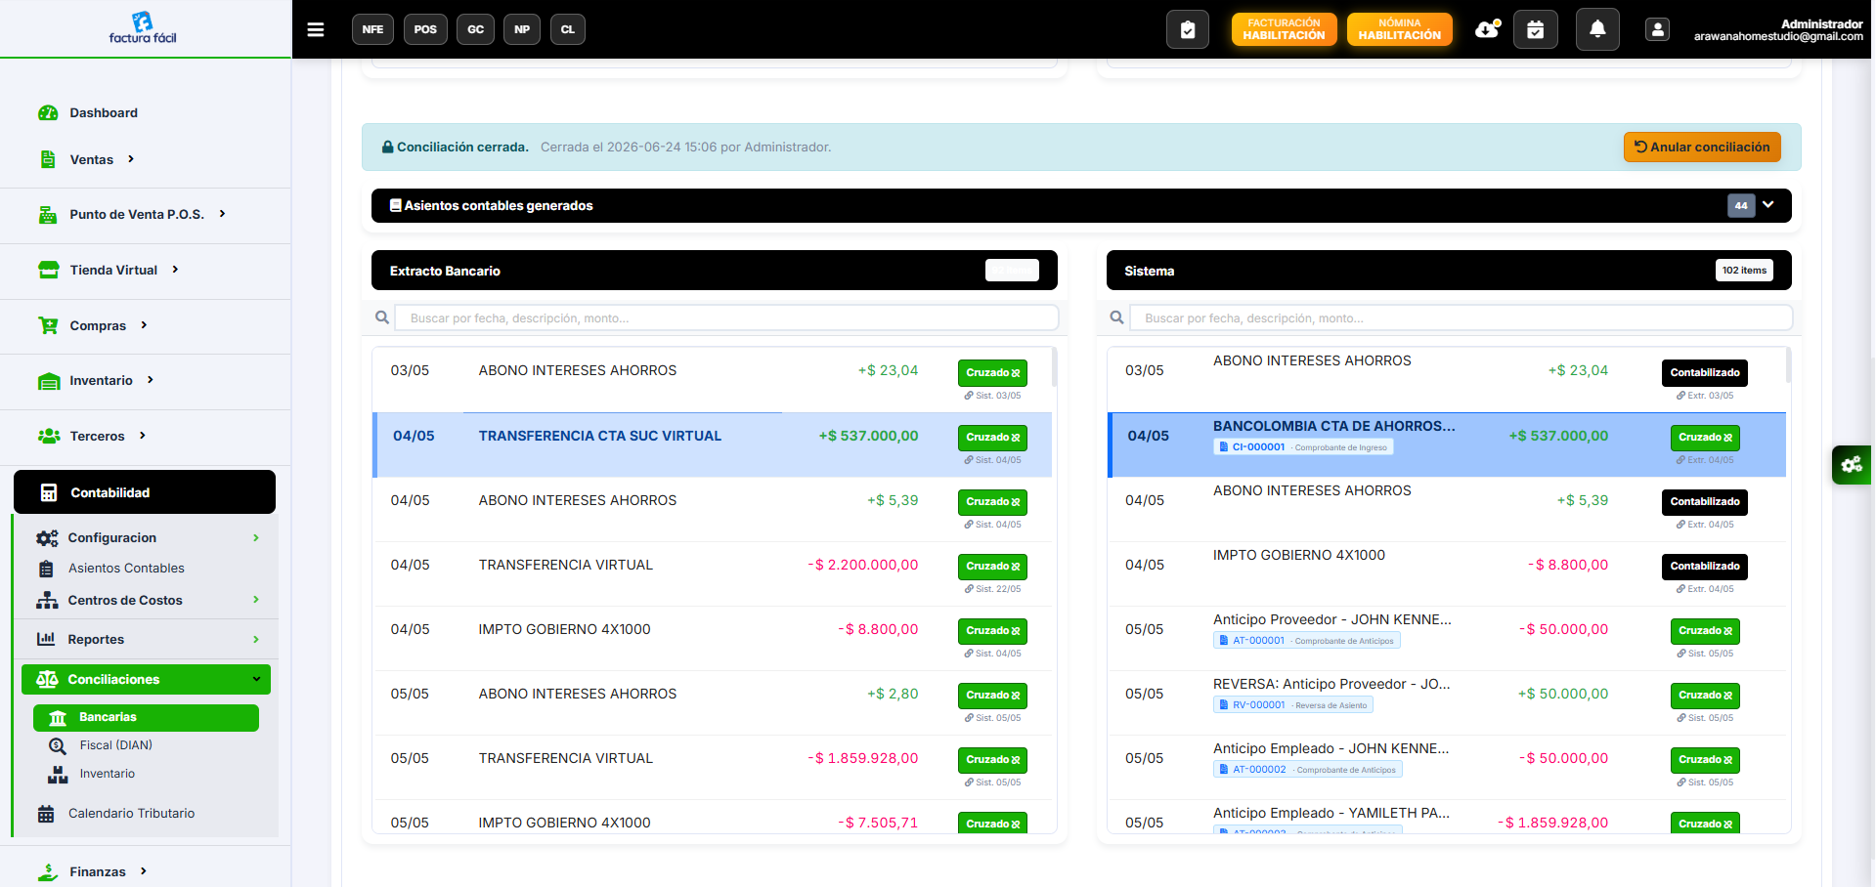Click Cruzado badge for extracto IMPTO GOBIERNO -$ 8.800,00

992,631
